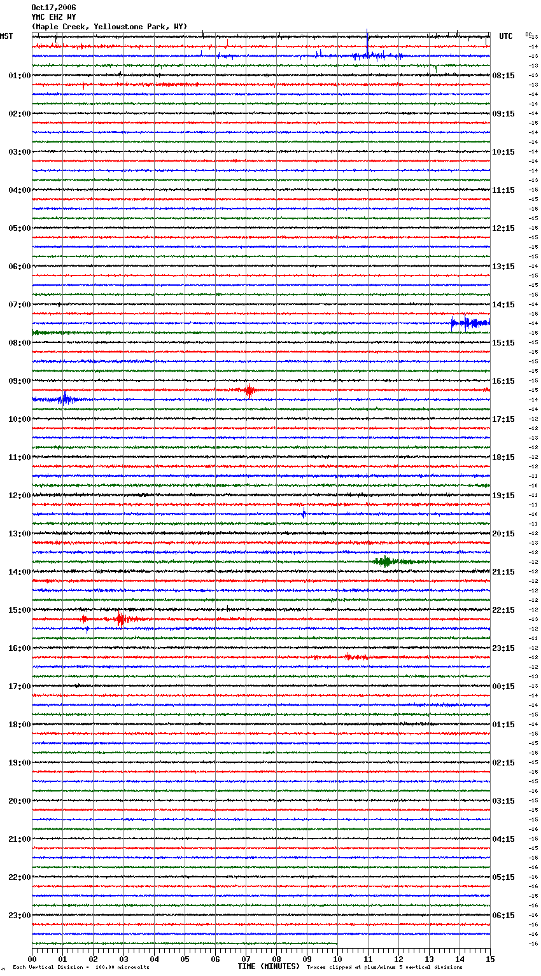Click the date header Oct17,2006

[x=53, y=8]
